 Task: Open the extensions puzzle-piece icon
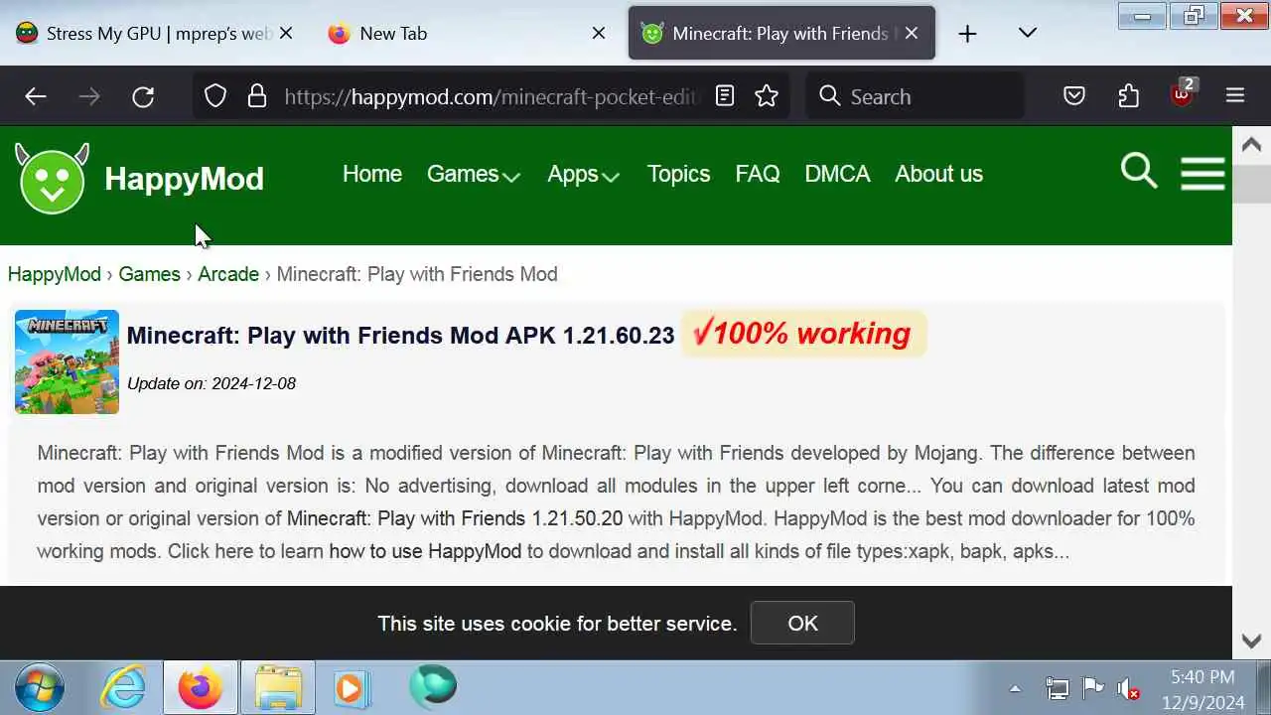point(1129,96)
